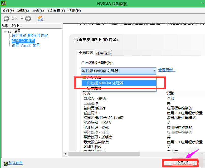Select 设置 PhysX 配置 in task list
The height and width of the screenshot is (168, 205).
coord(25,45)
